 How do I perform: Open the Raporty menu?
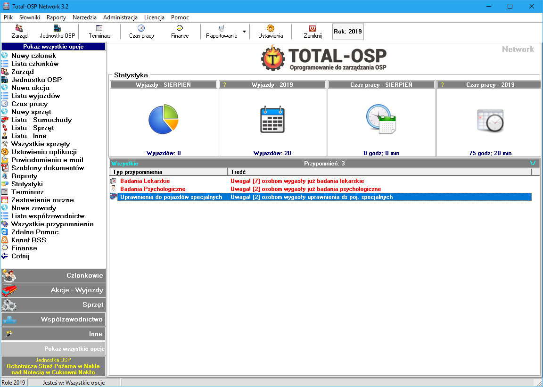(57, 17)
